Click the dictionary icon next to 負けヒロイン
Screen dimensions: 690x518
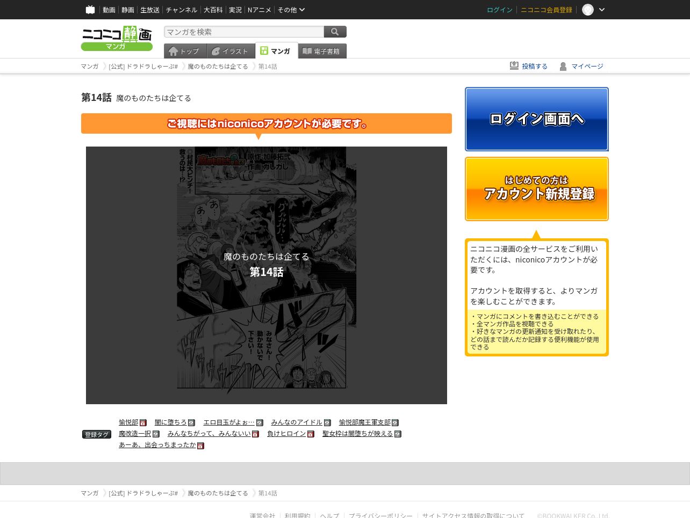coord(311,434)
